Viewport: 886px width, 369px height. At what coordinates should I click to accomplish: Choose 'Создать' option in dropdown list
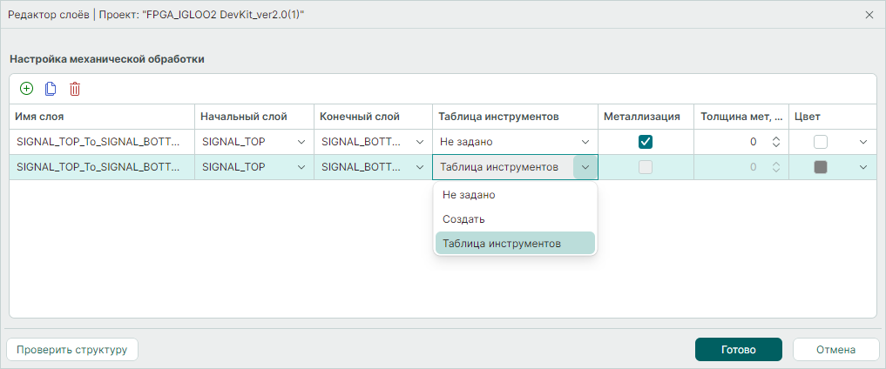coord(515,219)
